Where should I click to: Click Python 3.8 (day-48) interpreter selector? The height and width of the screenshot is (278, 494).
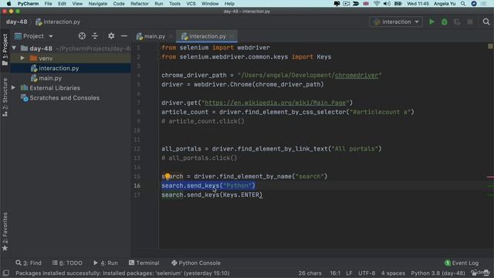(x=438, y=273)
